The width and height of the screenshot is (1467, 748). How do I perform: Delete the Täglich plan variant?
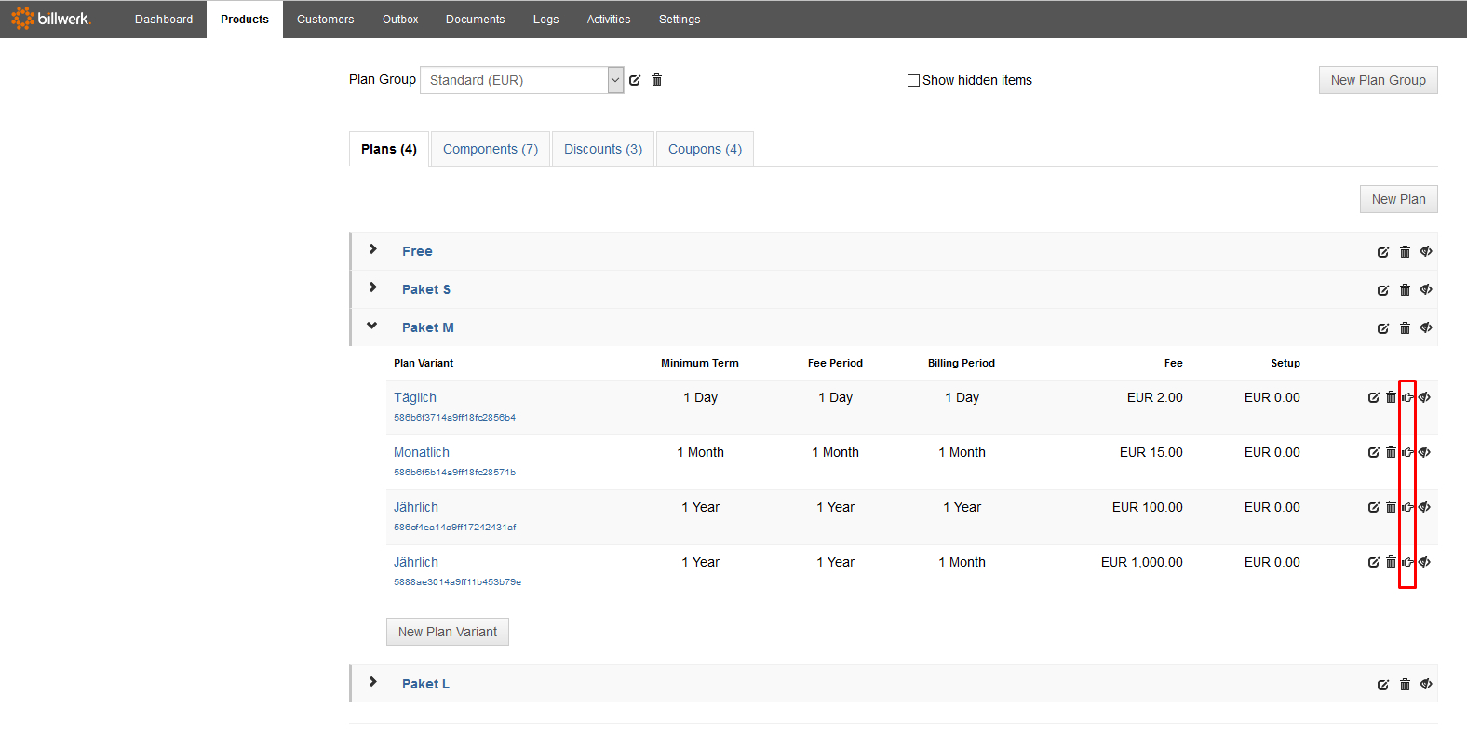click(x=1391, y=397)
